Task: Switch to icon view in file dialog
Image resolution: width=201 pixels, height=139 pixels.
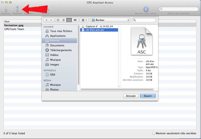Action: click(58, 20)
